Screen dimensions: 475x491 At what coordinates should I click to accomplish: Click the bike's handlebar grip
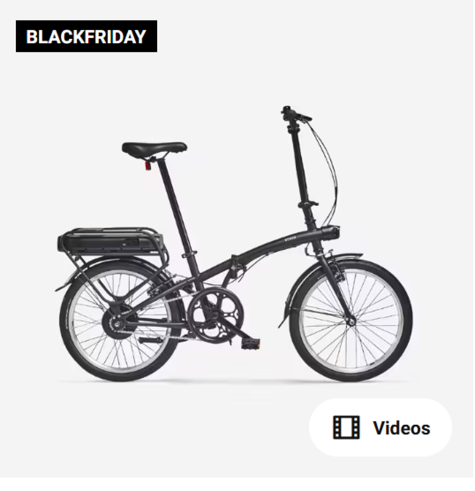point(286,110)
